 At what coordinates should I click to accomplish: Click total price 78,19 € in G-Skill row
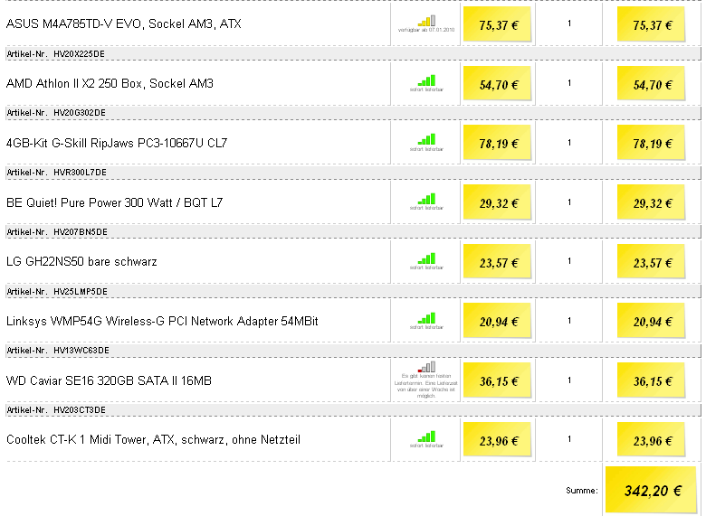click(x=651, y=143)
